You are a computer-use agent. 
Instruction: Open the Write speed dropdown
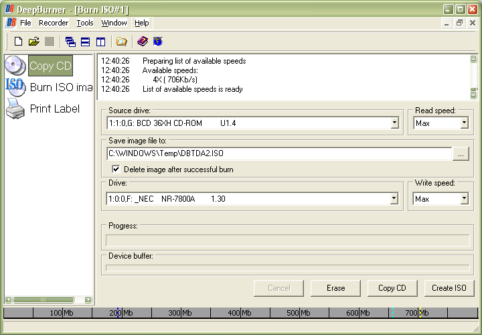point(464,199)
